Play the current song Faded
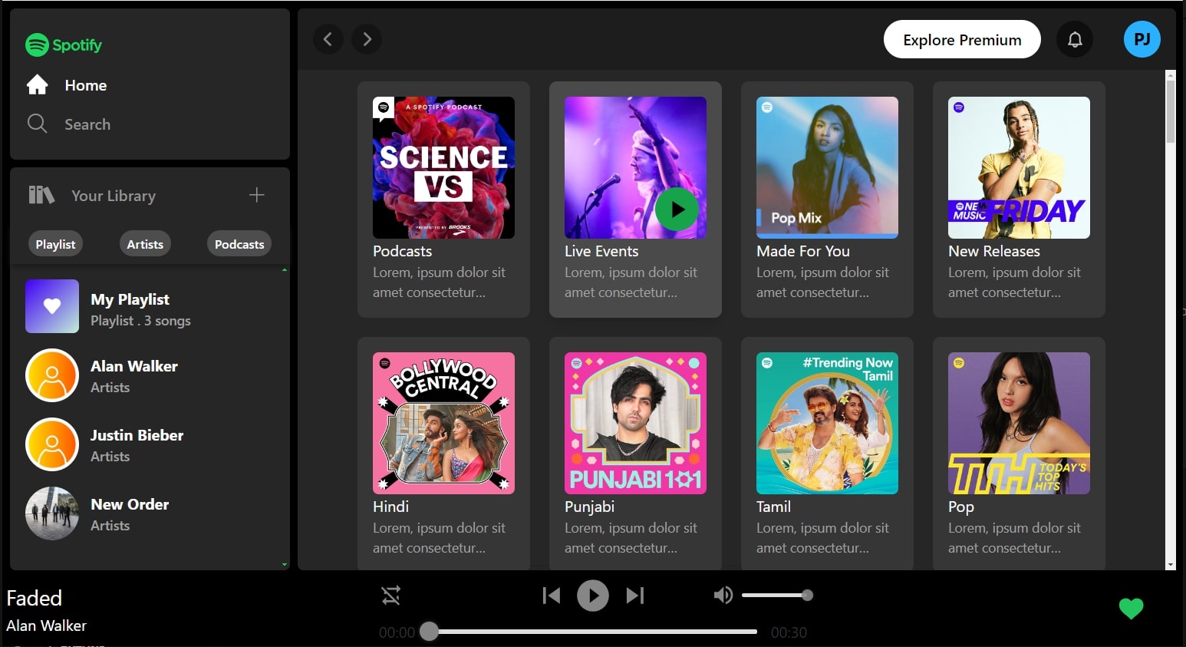The width and height of the screenshot is (1186, 647). (593, 596)
